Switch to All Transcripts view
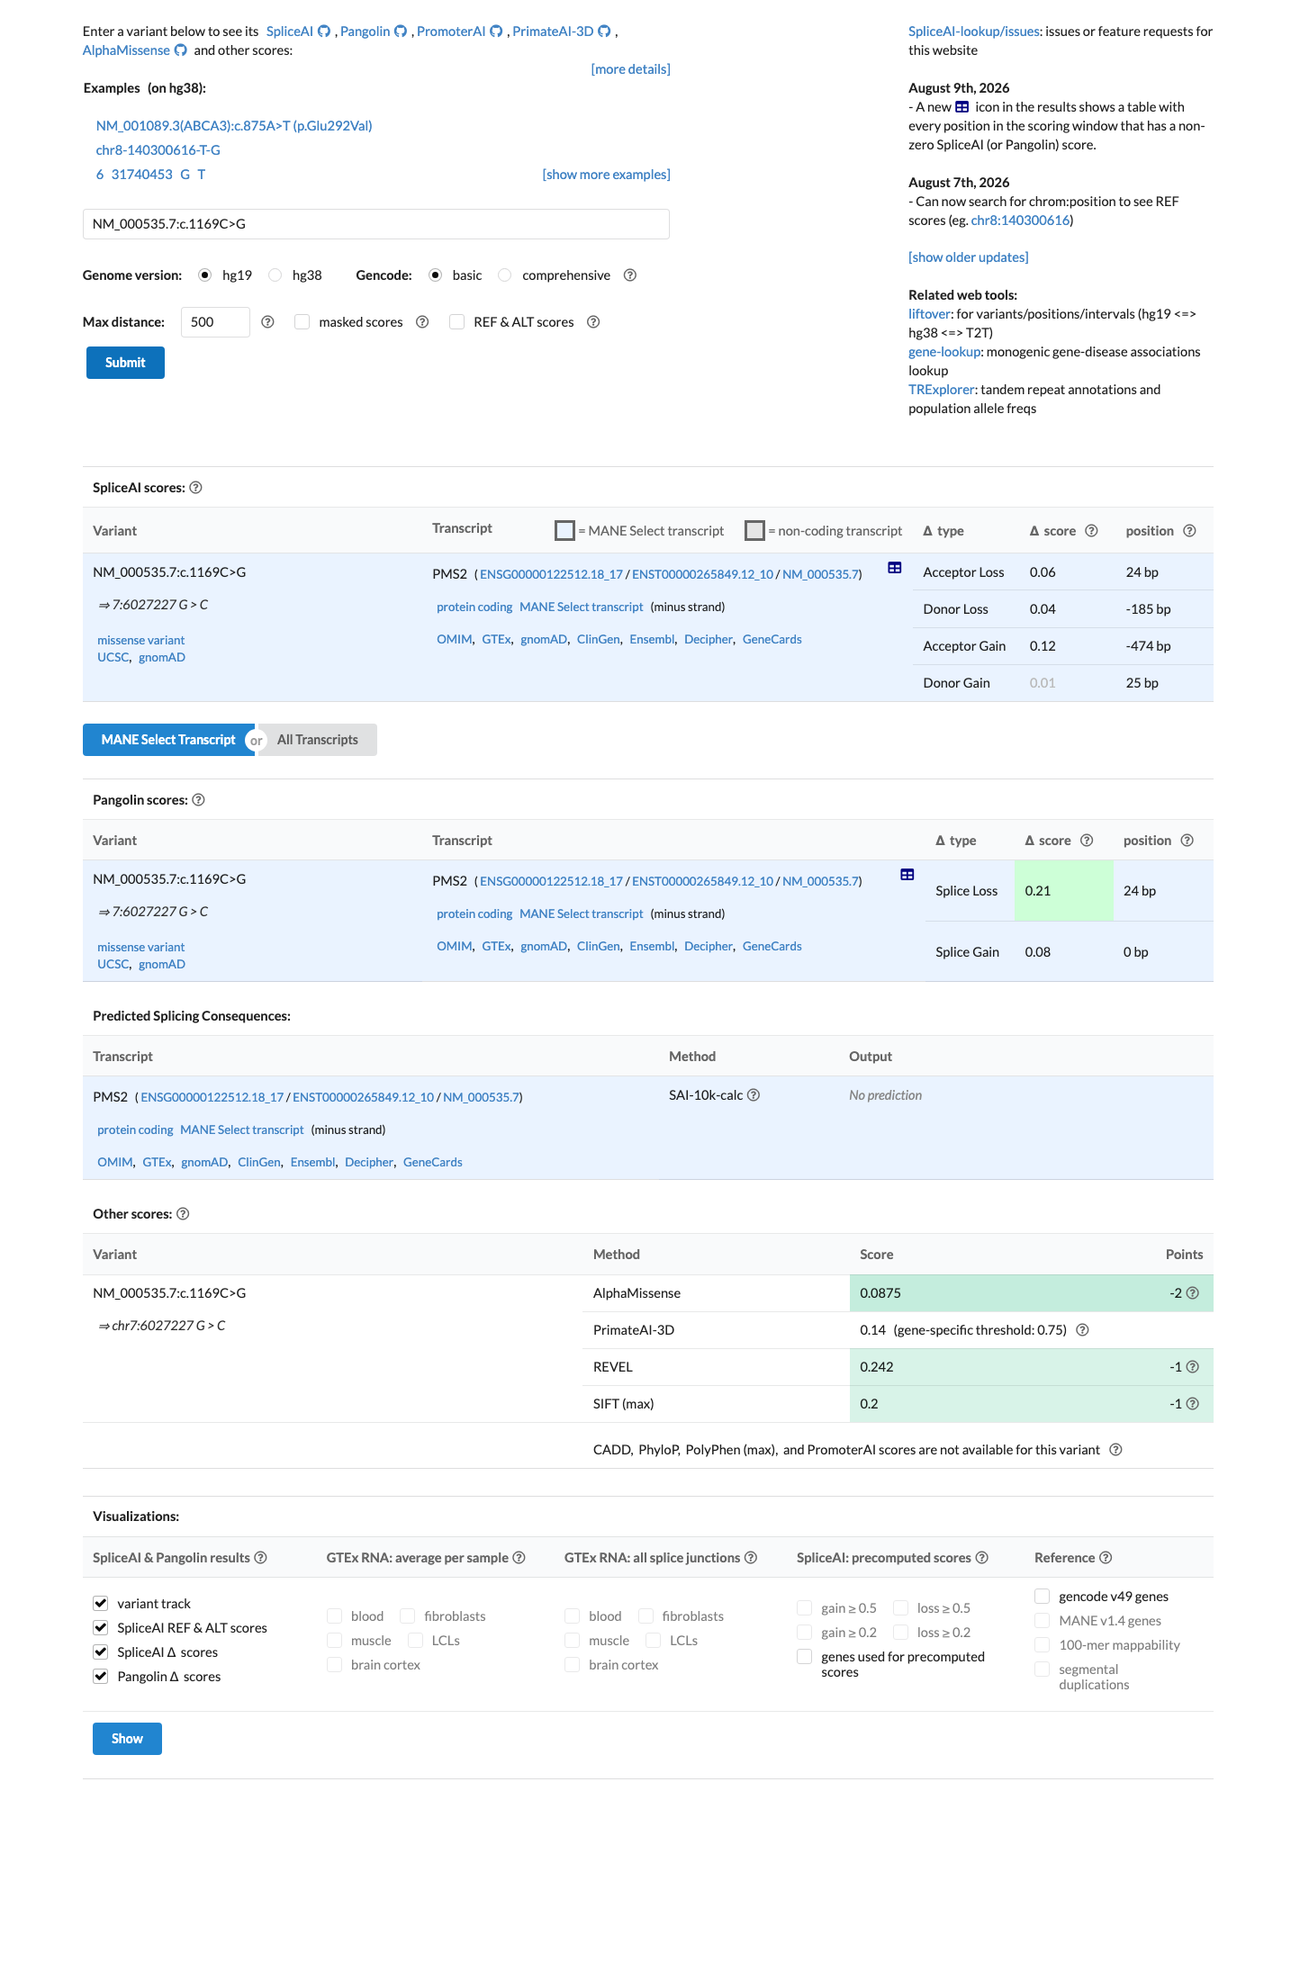This screenshot has height=1980, width=1309. tap(318, 740)
